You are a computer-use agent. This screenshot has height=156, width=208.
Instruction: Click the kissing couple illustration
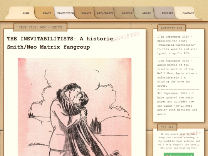75,107
